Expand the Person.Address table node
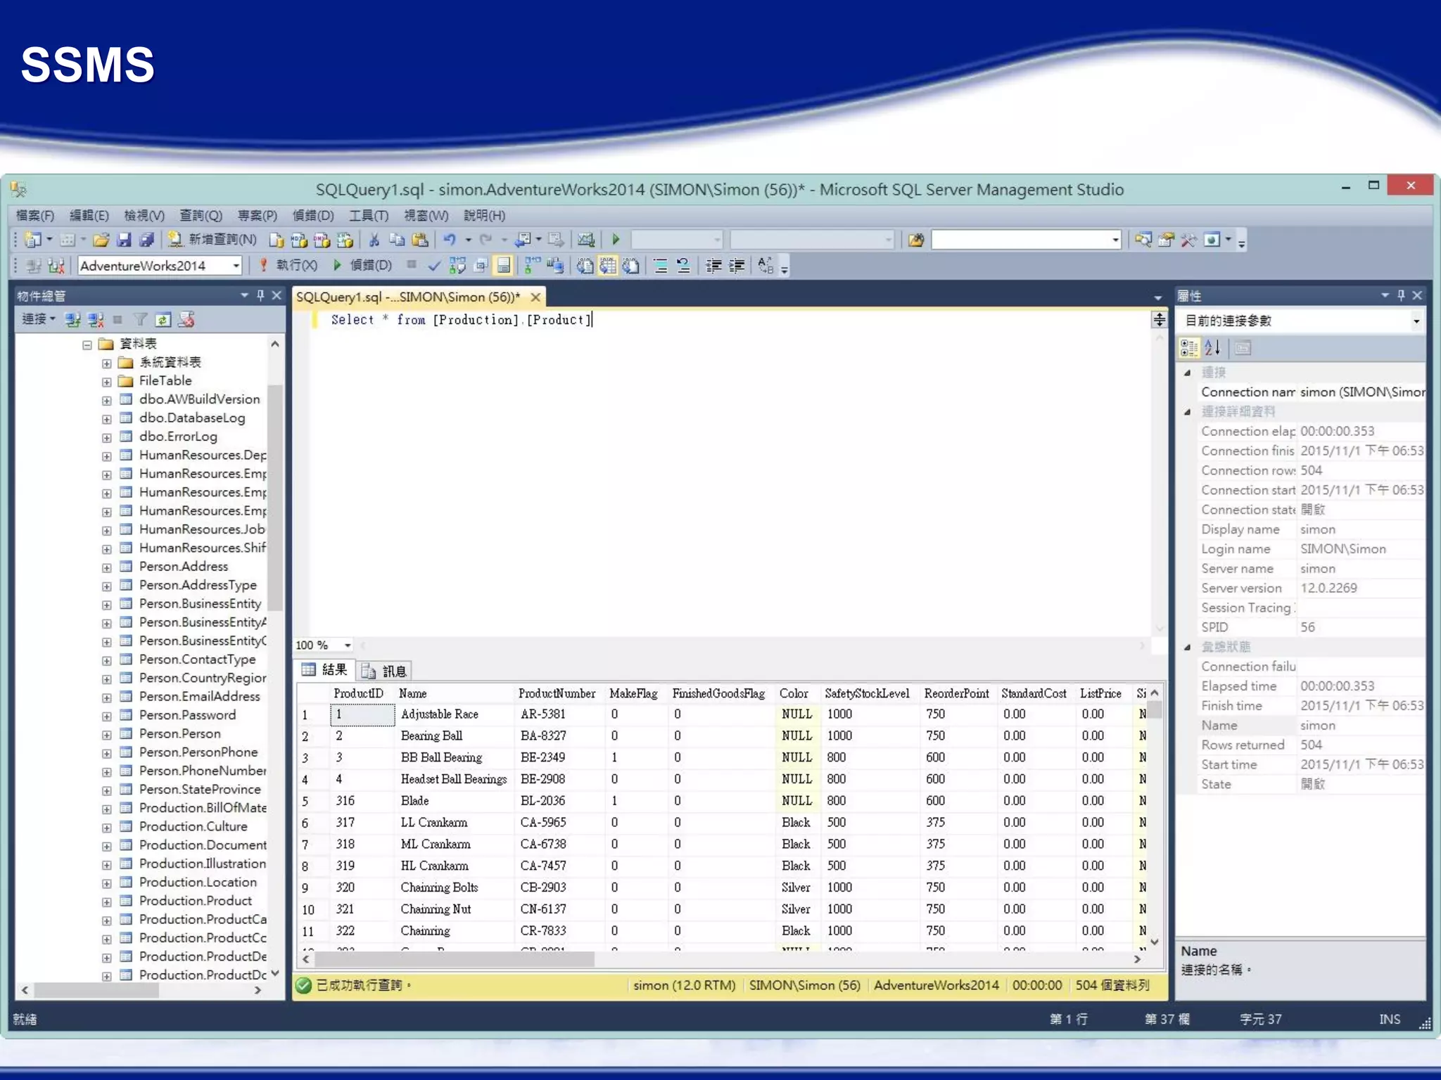The width and height of the screenshot is (1441, 1080). tap(106, 567)
